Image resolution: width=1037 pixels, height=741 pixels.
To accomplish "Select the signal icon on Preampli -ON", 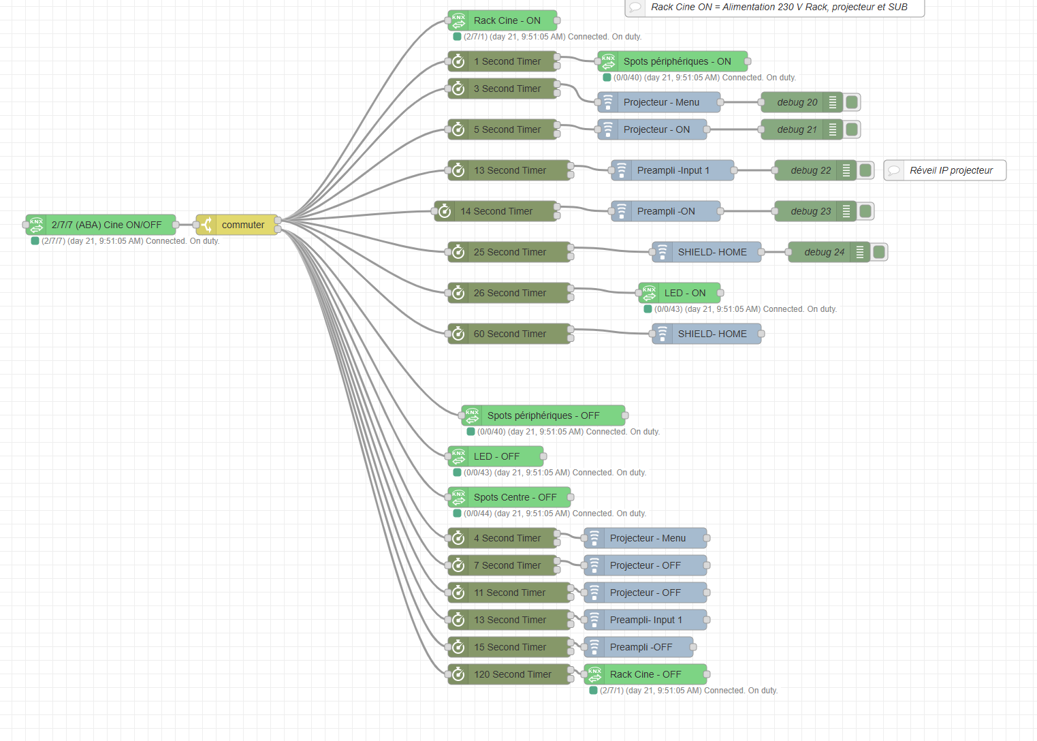I will (622, 211).
